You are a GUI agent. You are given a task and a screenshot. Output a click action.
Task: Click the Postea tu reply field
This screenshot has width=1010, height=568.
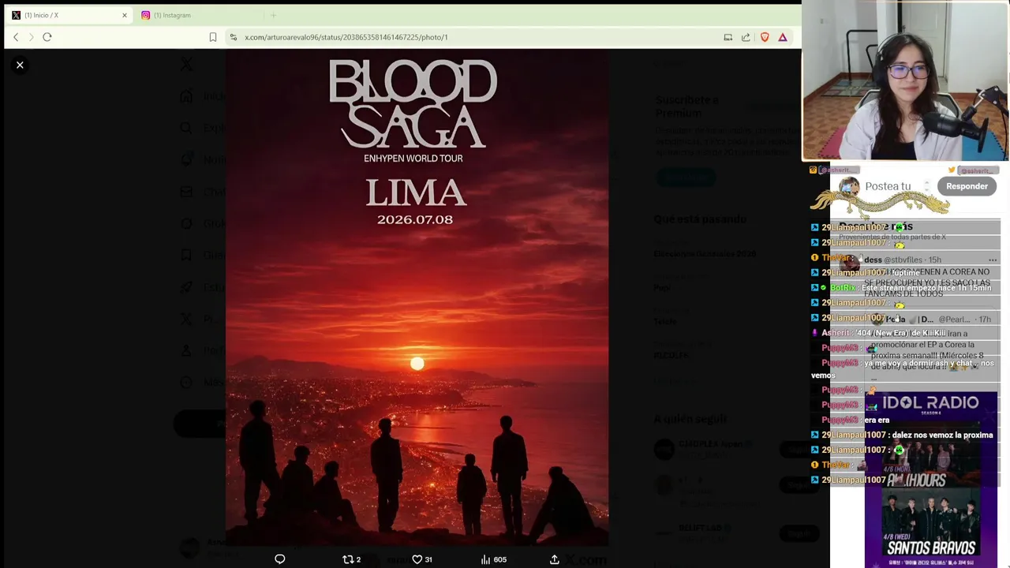[x=888, y=186]
